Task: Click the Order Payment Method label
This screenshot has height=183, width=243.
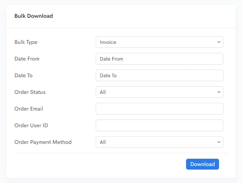Action: (43, 142)
